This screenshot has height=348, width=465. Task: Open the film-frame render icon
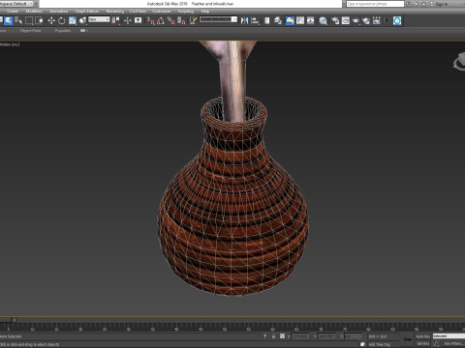pyautogui.click(x=377, y=20)
